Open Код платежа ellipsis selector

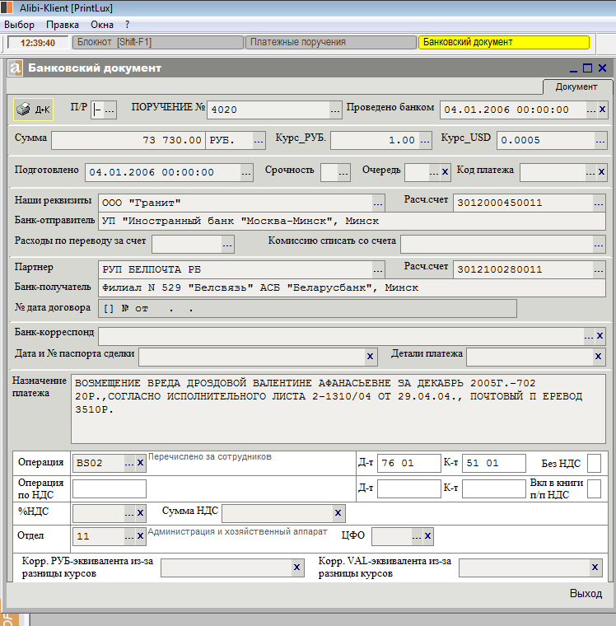(590, 173)
